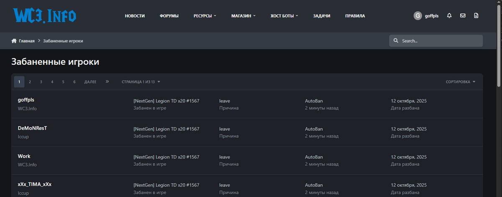
Task: Click the home icon in the breadcrumb
Action: 14,41
